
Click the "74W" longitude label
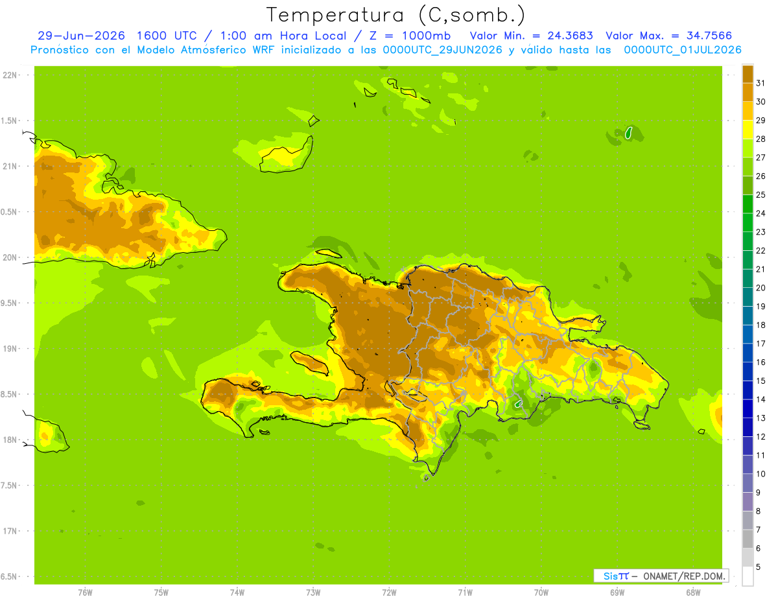point(237,592)
